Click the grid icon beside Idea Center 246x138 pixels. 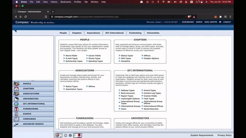coord(220,22)
